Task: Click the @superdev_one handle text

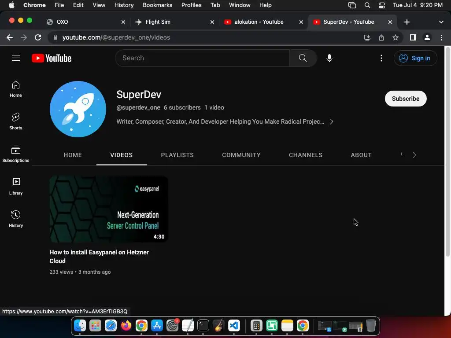Action: click(138, 107)
